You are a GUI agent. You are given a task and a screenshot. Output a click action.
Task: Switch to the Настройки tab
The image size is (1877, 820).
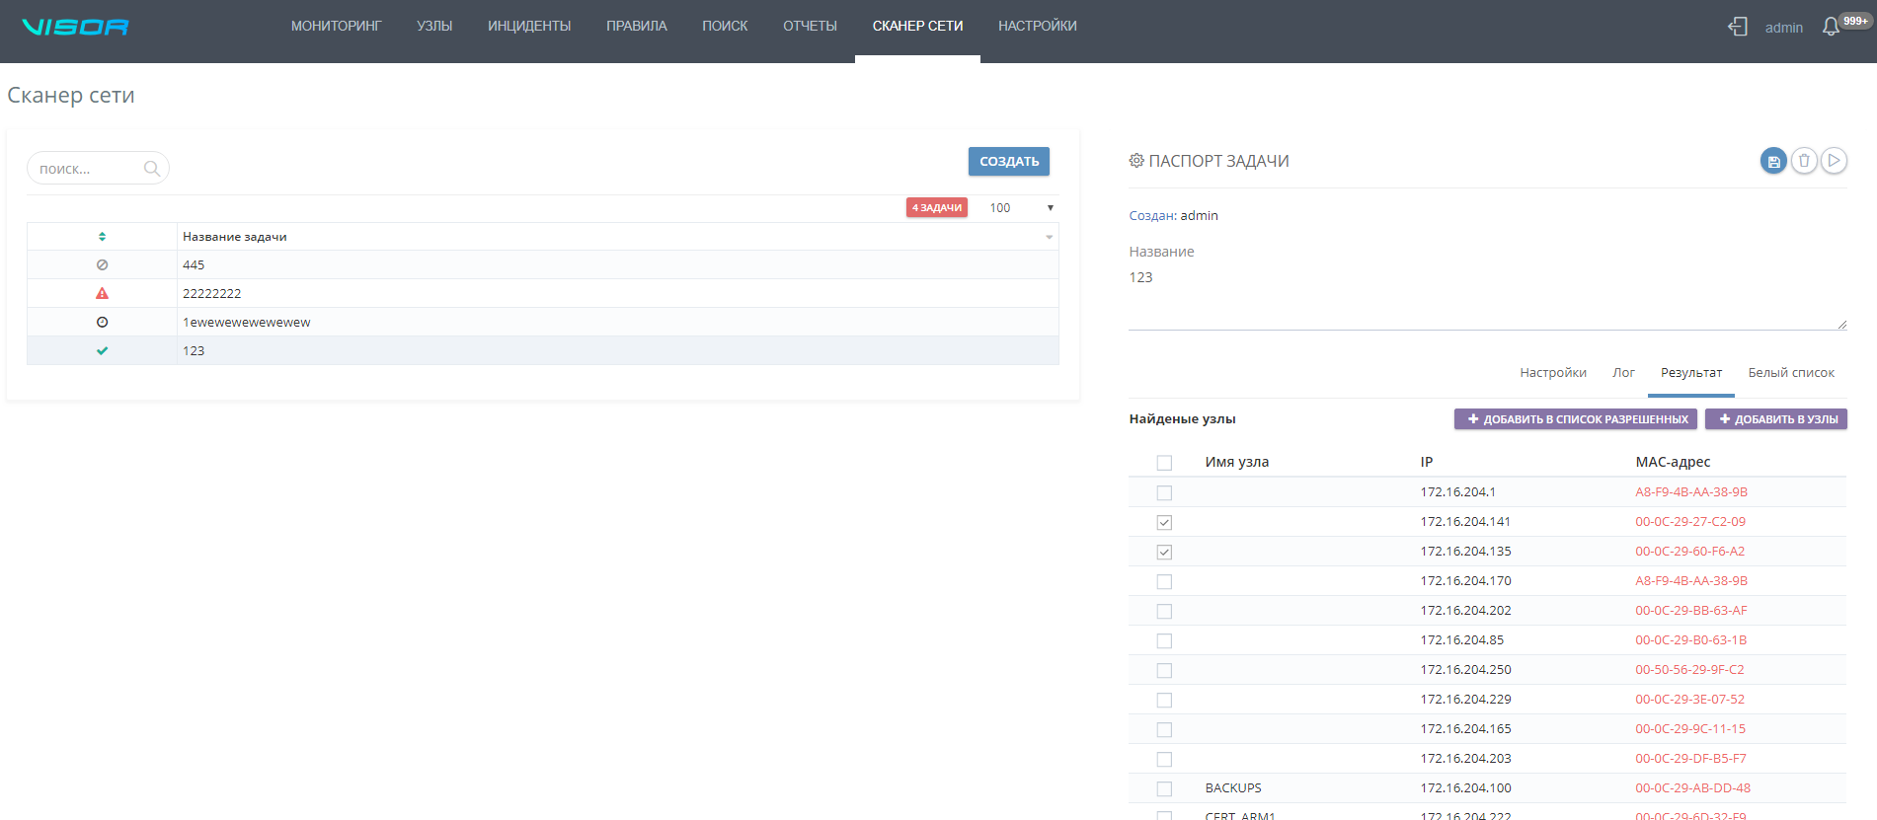pyautogui.click(x=1553, y=373)
